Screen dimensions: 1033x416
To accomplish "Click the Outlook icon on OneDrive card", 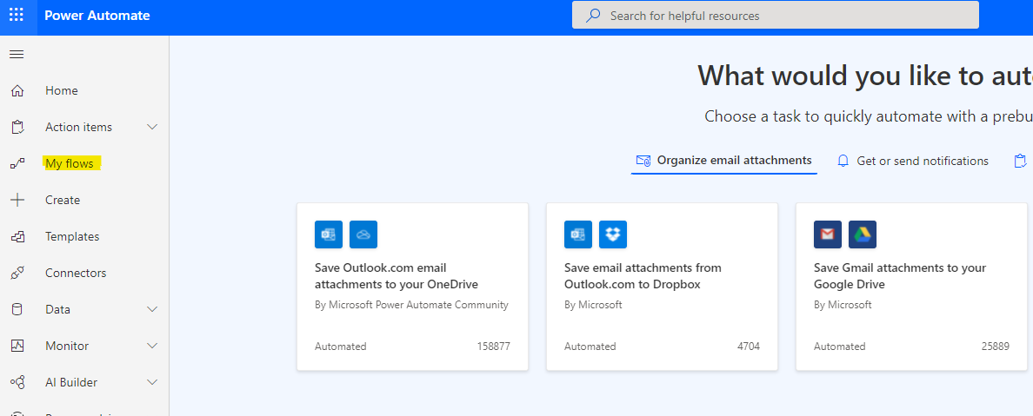I will pos(329,234).
